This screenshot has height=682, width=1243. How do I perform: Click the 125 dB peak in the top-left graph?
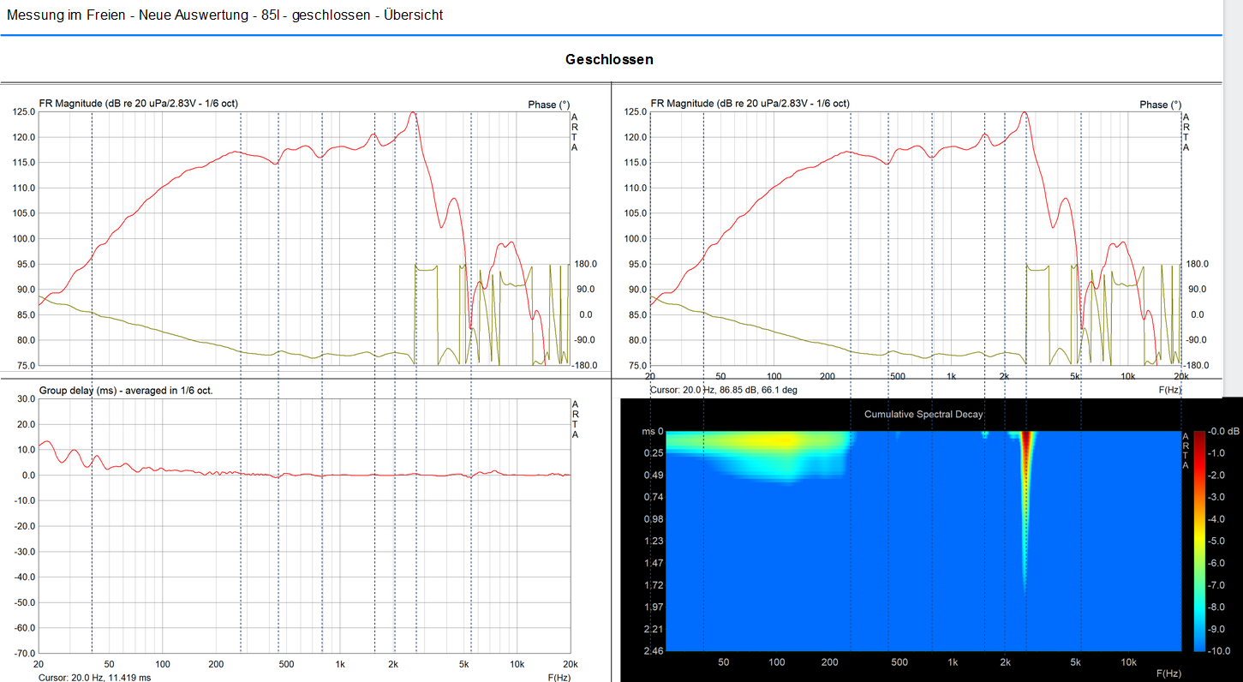tap(413, 113)
